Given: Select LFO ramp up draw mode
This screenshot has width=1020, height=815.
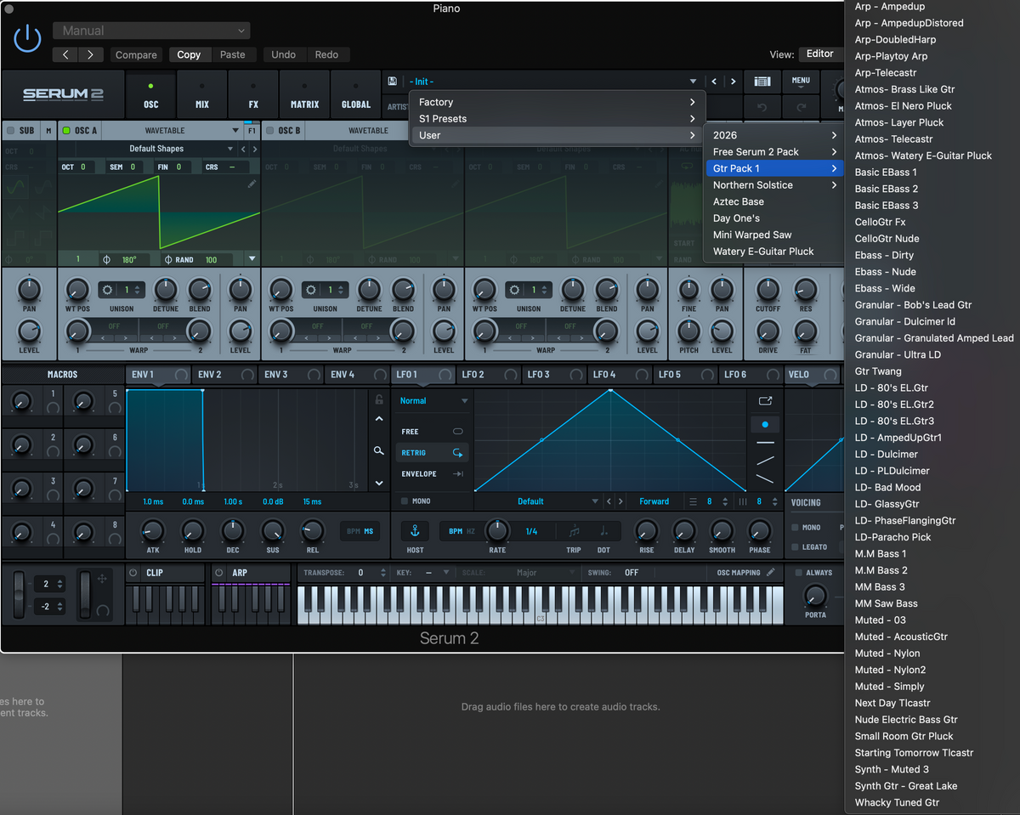Looking at the screenshot, I should (x=765, y=461).
